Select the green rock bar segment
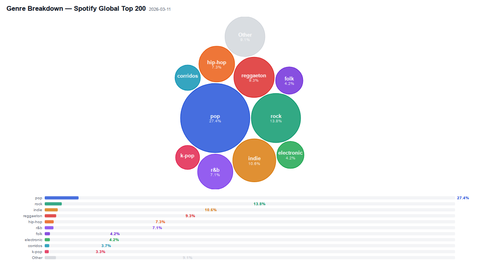 (53, 204)
